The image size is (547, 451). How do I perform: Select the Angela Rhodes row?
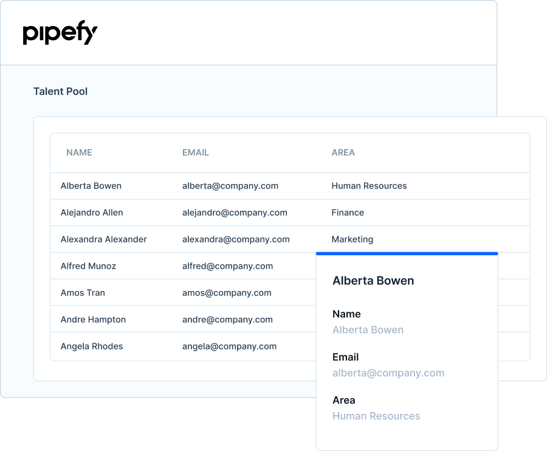[92, 346]
